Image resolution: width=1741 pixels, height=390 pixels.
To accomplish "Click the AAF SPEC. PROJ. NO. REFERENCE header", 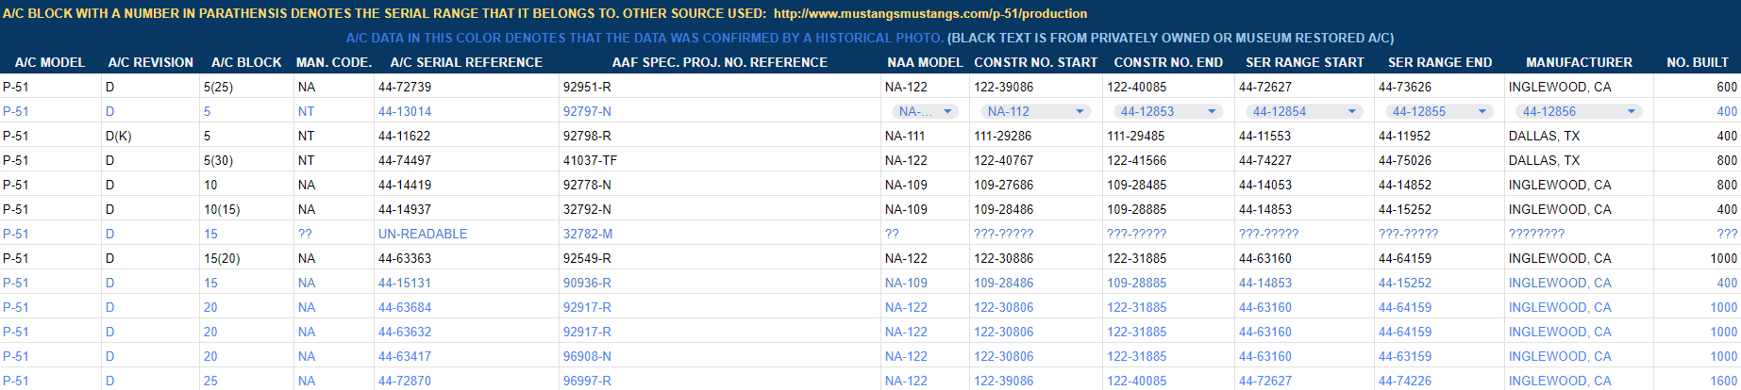I will pyautogui.click(x=720, y=62).
